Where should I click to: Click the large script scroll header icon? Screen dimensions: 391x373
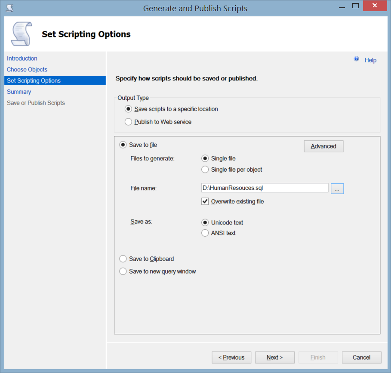point(21,34)
